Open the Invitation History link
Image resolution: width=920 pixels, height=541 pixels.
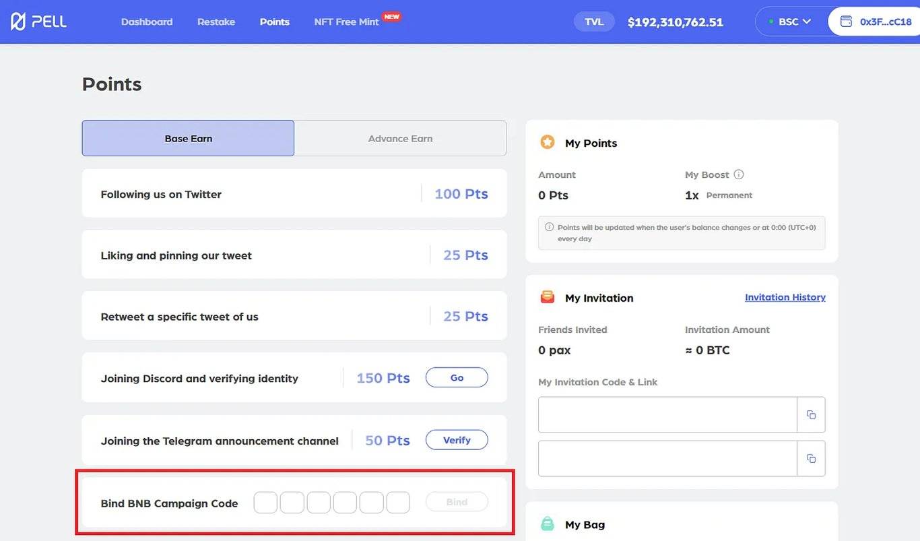[x=785, y=297]
